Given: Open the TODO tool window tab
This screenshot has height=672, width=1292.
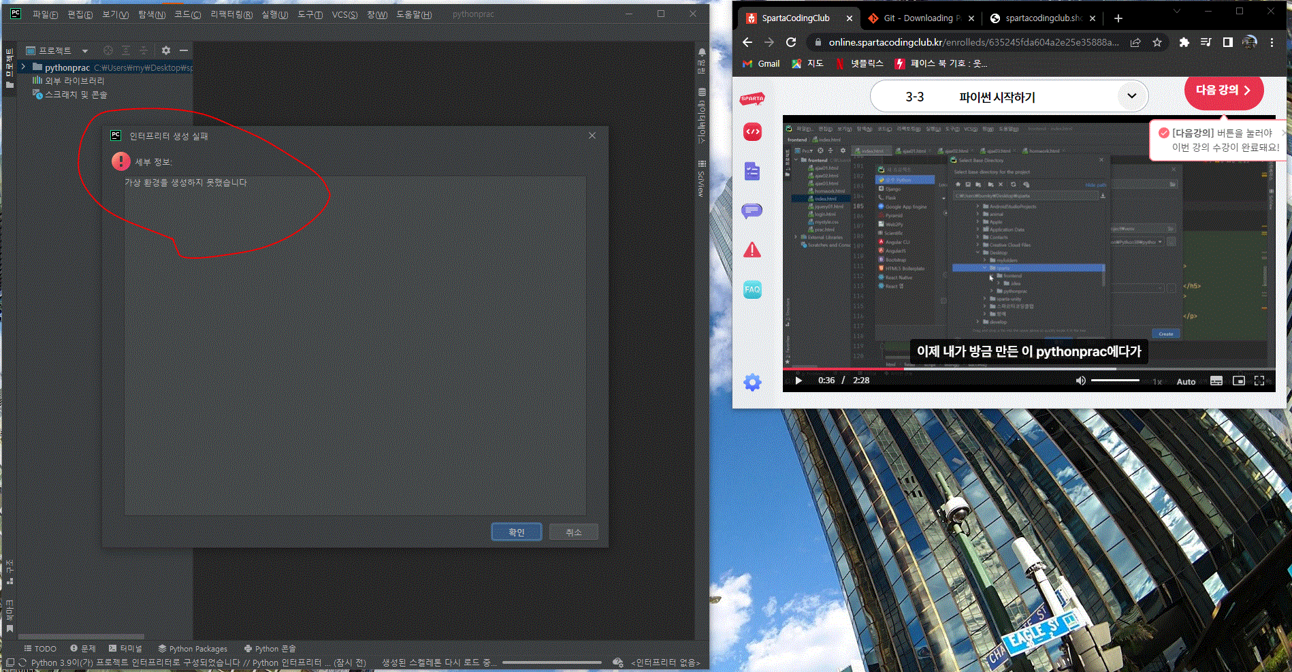Looking at the screenshot, I should tap(40, 649).
